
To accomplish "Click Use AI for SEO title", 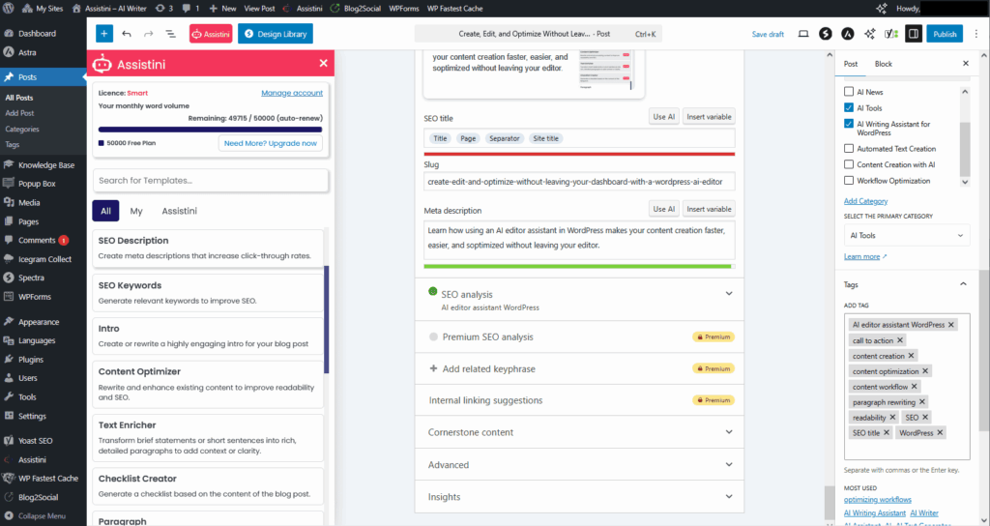I will [663, 117].
